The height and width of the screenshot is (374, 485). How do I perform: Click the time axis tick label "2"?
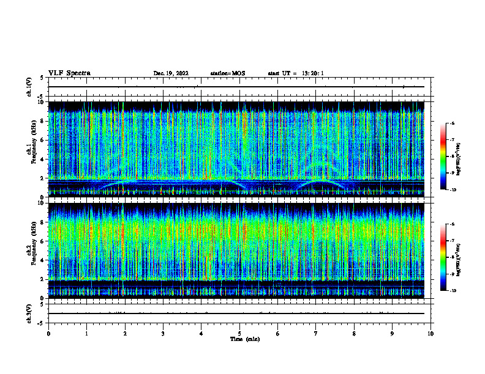click(x=125, y=334)
